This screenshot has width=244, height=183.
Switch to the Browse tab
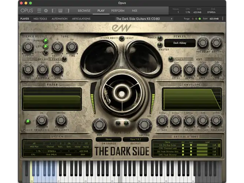point(84,11)
